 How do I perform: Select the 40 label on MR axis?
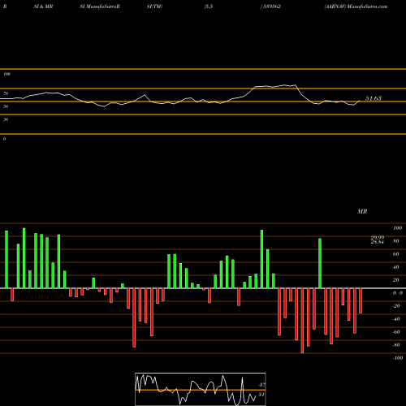[x=395, y=267]
